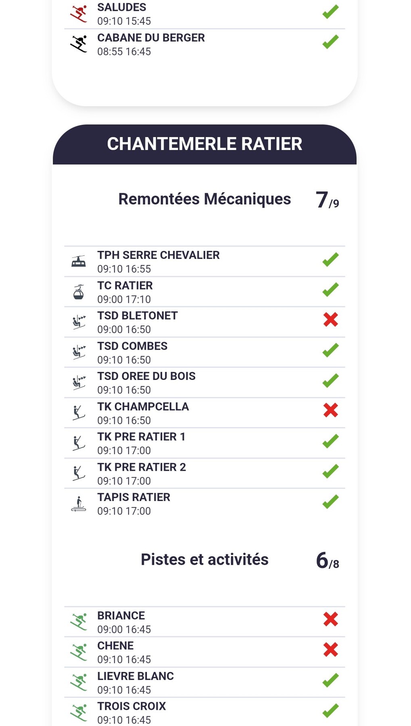
Task: Click the red skier icon beside SALUDES
Action: coord(79,14)
